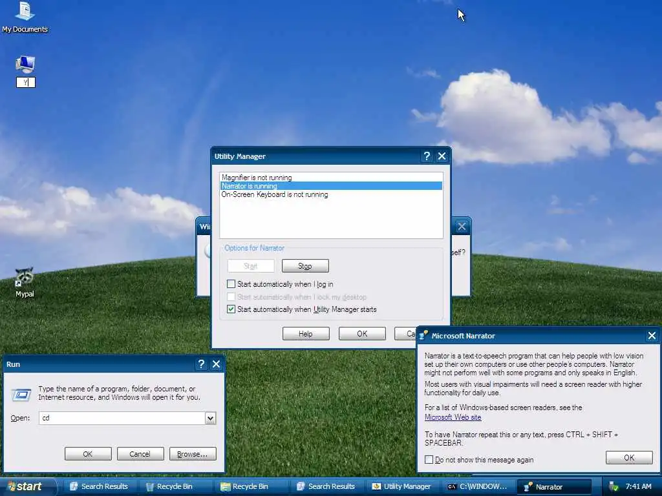This screenshot has height=496, width=662.
Task: Click the greyed lock my desktop checkbox
Action: point(231,296)
